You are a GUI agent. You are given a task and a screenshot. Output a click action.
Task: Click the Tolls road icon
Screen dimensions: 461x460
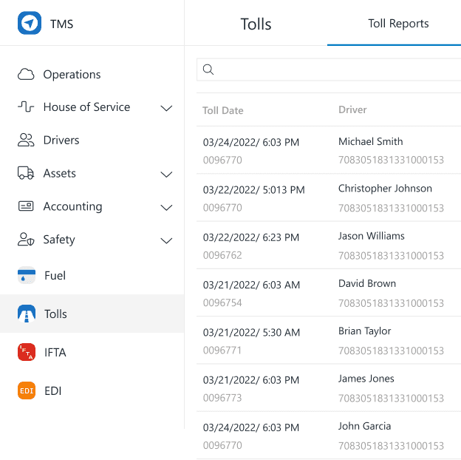27,314
